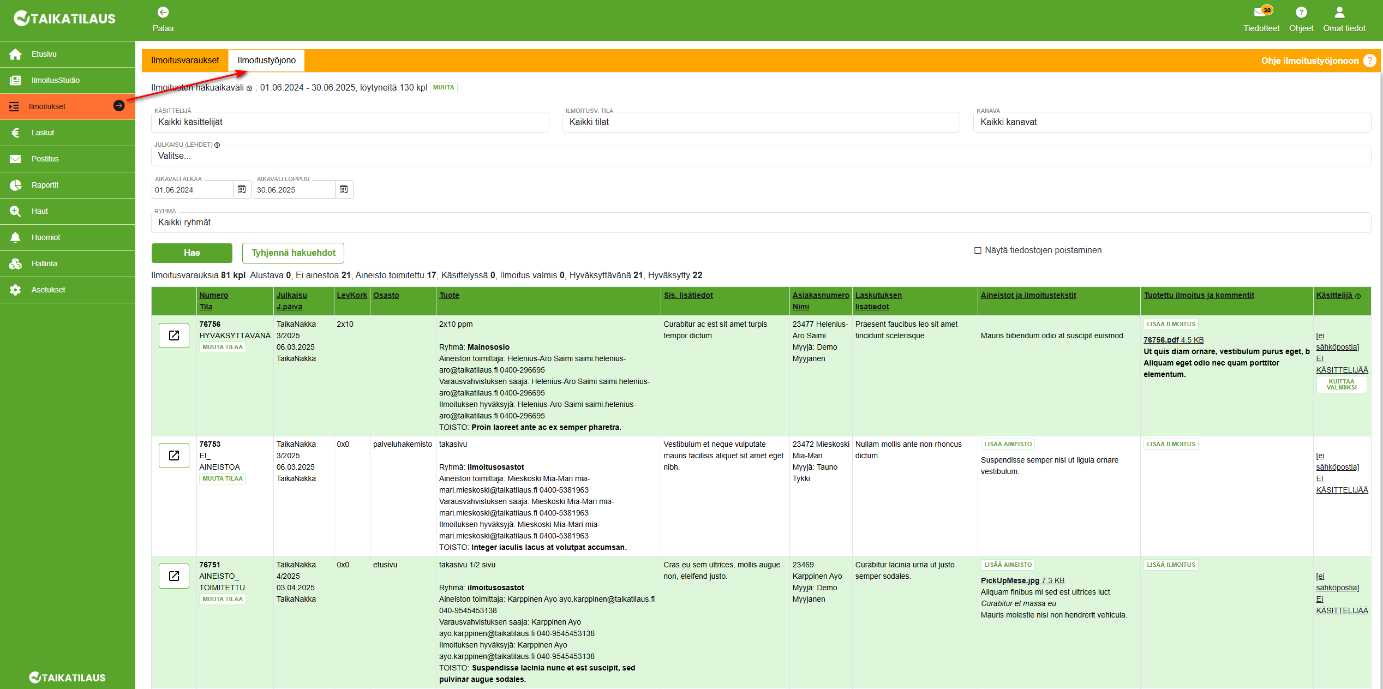Click Tyhjennä hakuehdot button
The image size is (1383, 689).
tap(293, 253)
